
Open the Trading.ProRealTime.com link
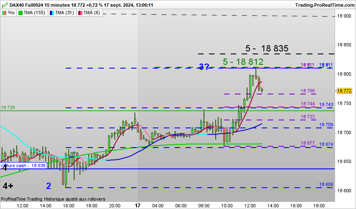click(325, 5)
